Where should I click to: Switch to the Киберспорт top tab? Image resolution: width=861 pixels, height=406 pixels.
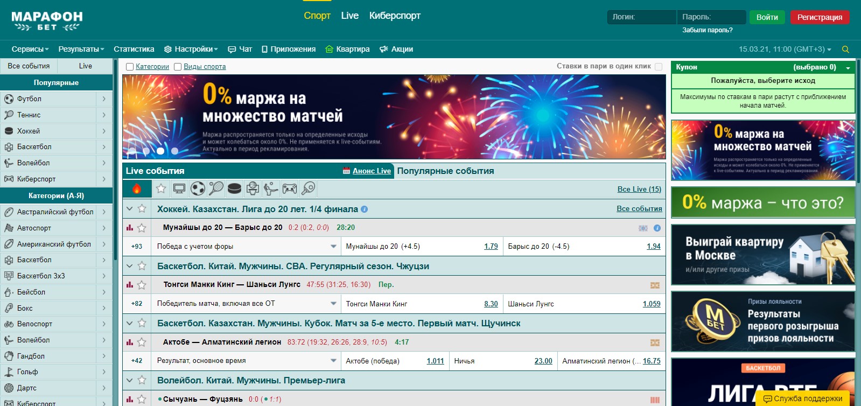point(395,16)
